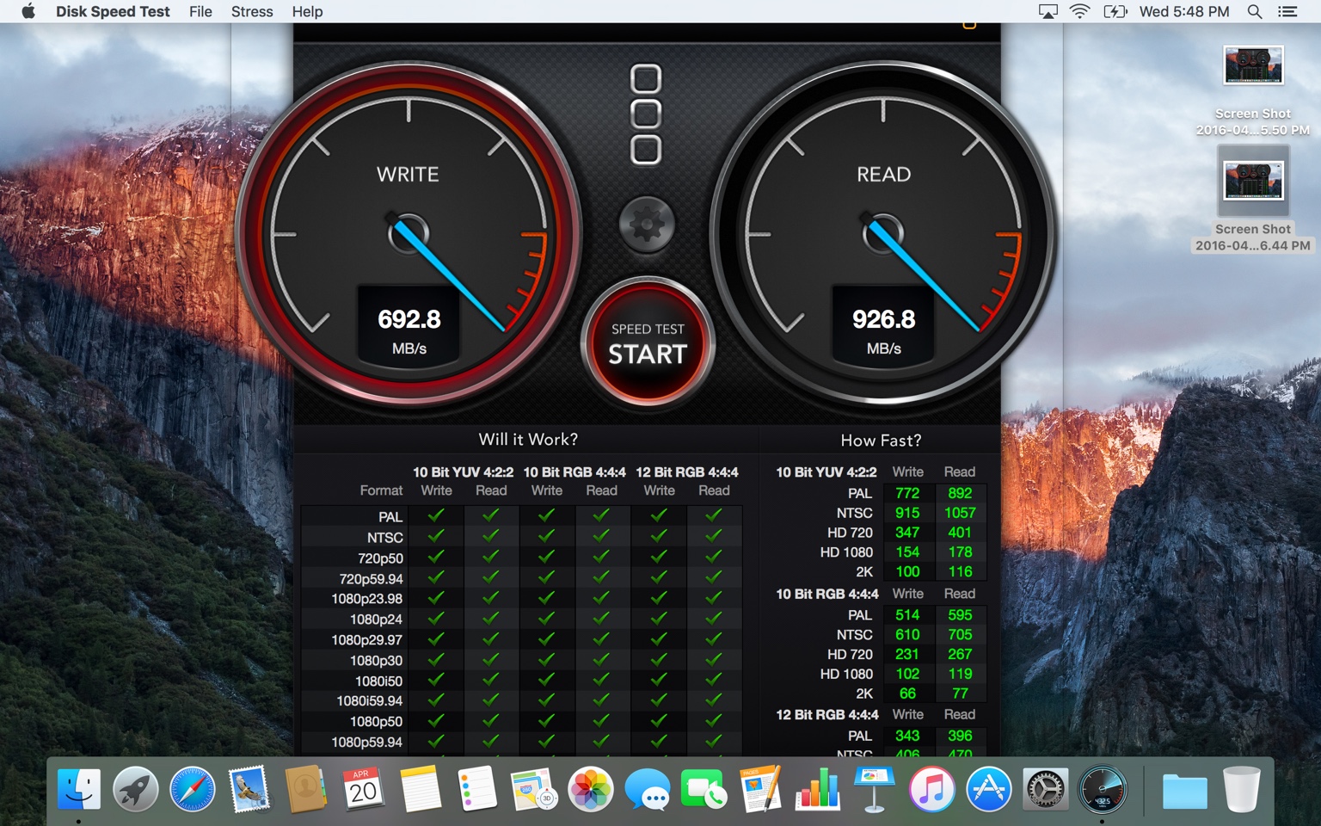Open Calendar icon showing APR 20

pyautogui.click(x=363, y=789)
